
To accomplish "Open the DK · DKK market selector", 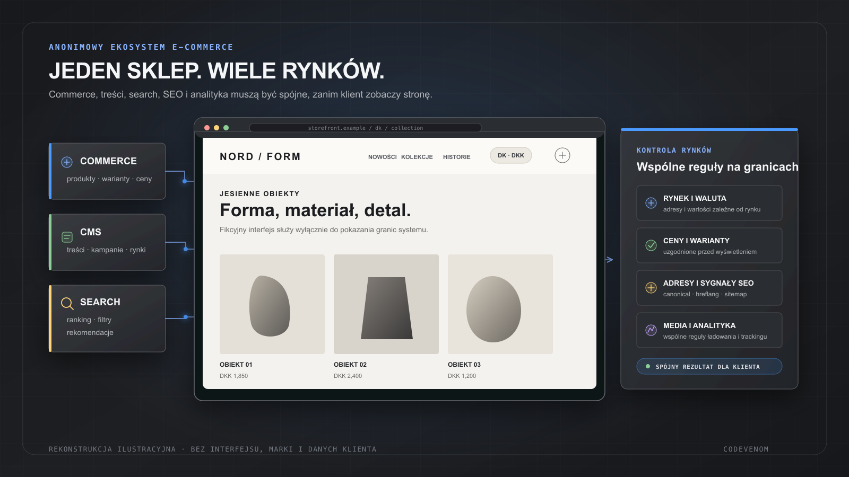I will 511,155.
